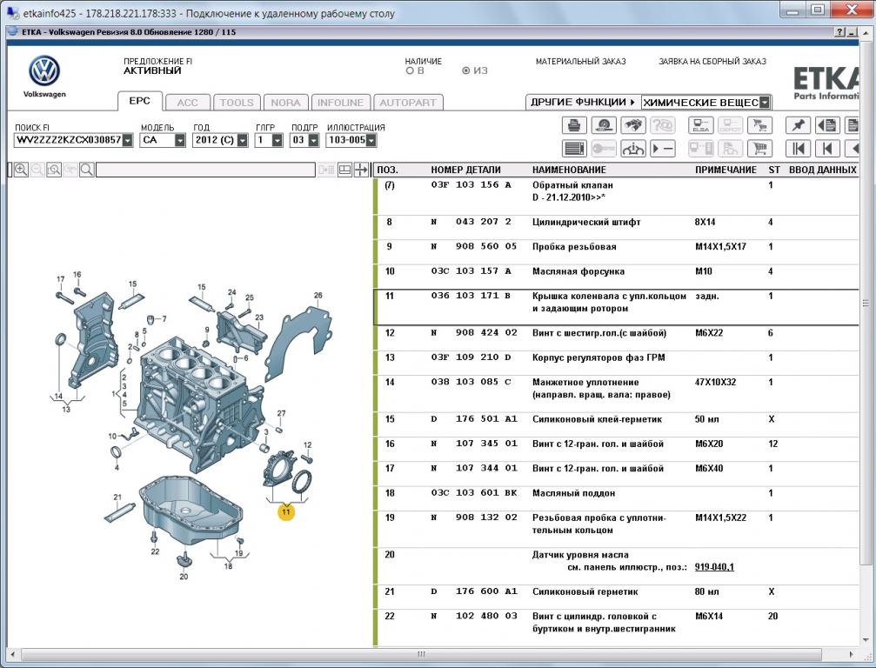Screen dimensions: 876x668
Task: Click the ПРИМЕЧАНИЕ column header
Action: coord(726,170)
